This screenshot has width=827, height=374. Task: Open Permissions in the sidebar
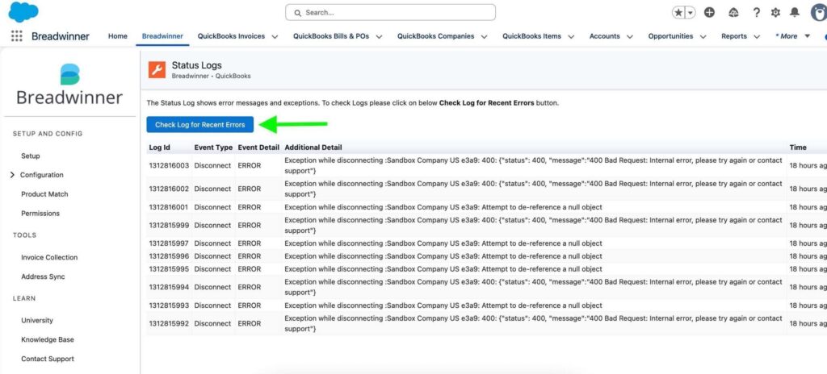pos(40,214)
